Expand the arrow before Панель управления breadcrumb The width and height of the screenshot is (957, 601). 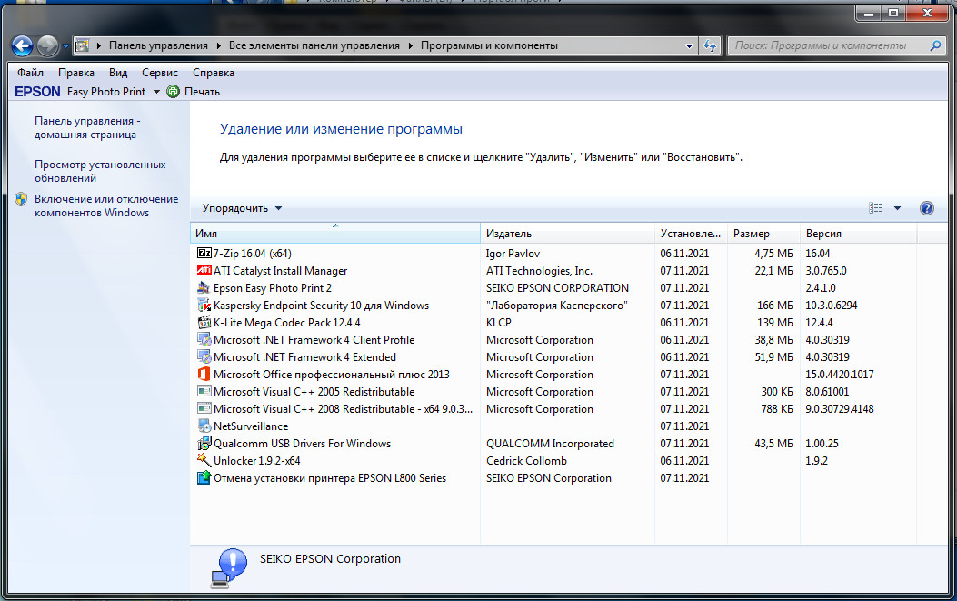pyautogui.click(x=99, y=45)
